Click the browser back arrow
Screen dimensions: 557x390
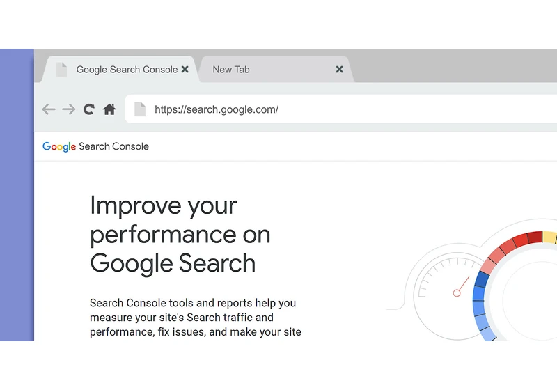pos(49,109)
